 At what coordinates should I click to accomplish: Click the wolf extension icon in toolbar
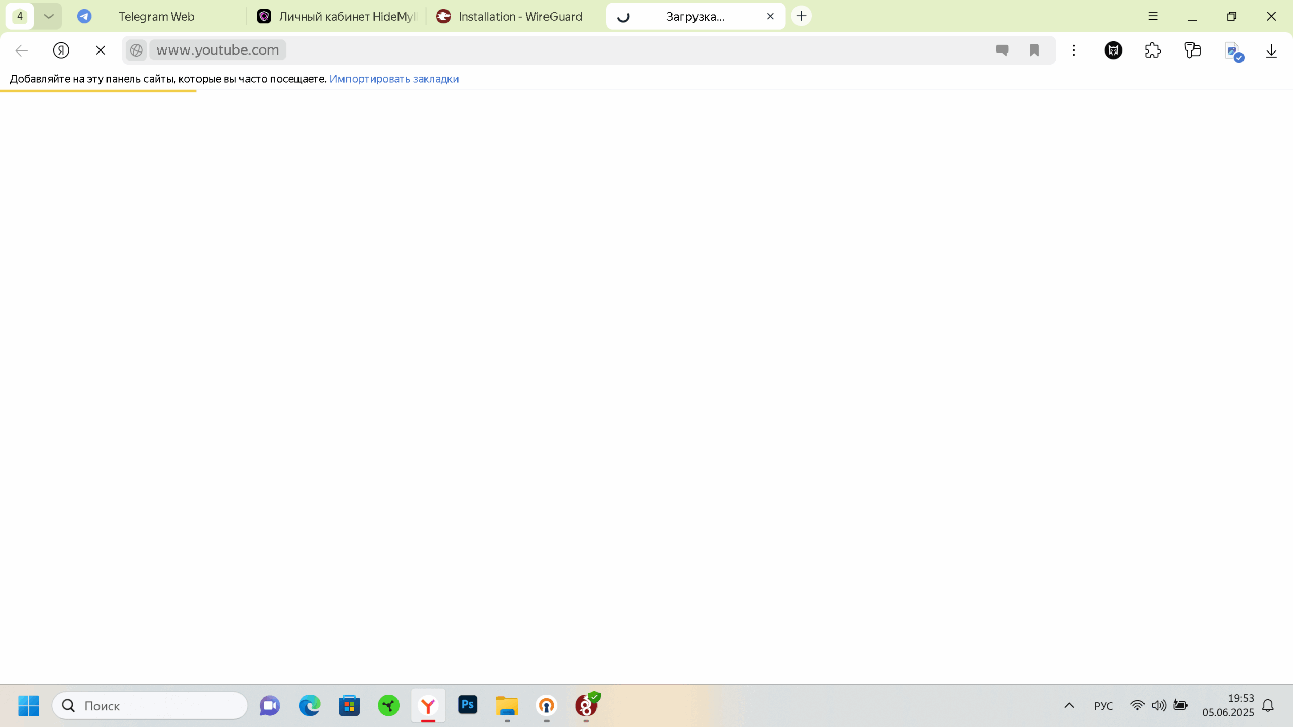(1113, 50)
